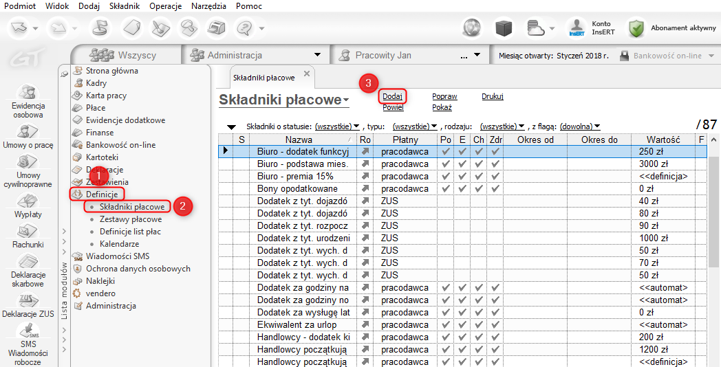The image size is (721, 367).
Task: Select Zestawy płacowe in the Definicje tree
Action: (131, 219)
